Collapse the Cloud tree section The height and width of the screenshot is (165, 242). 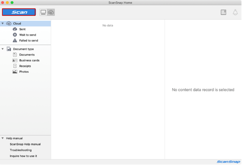(x=3, y=23)
